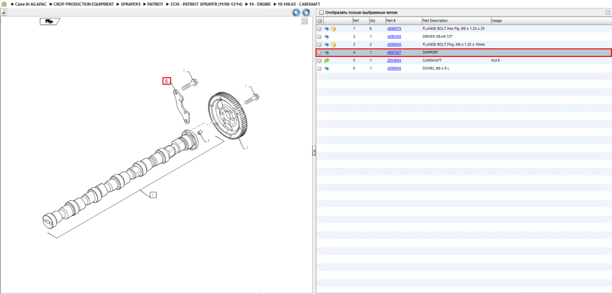The height and width of the screenshot is (294, 612).
Task: Collapse the diagram panel with the splitter arrow
Action: [314, 151]
